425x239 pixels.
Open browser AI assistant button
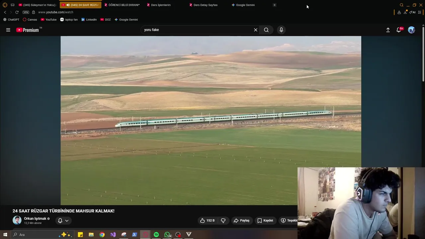pos(412,12)
